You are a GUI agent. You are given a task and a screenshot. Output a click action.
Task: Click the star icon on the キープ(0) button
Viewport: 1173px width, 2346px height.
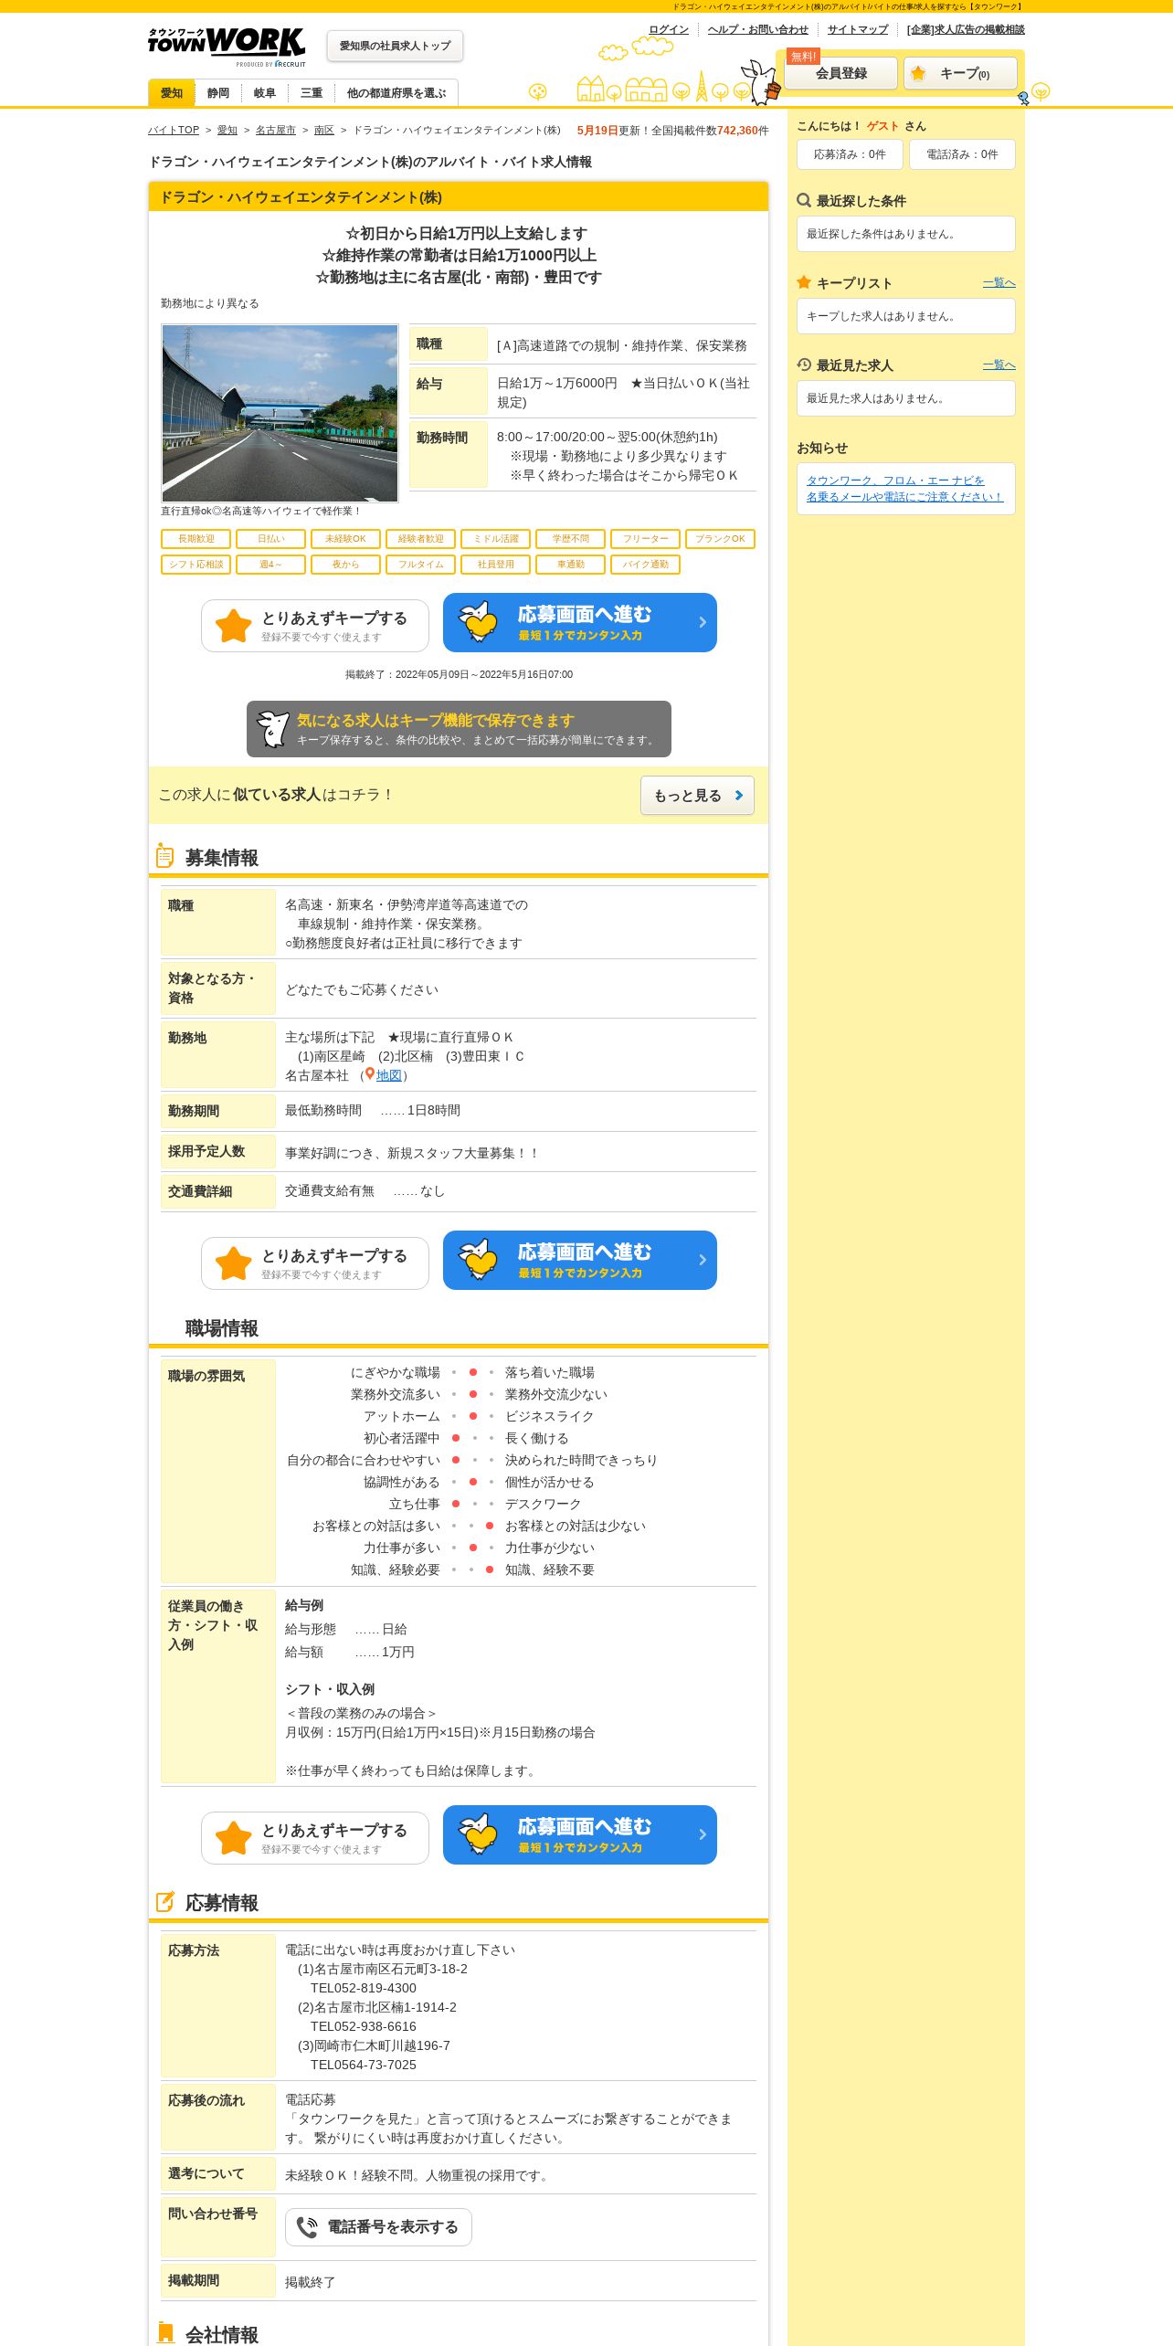click(x=918, y=73)
